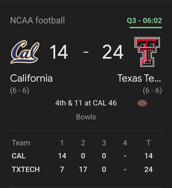Click the quarter 4 column header
Viewport: 172px width, 188px height.
125,143
